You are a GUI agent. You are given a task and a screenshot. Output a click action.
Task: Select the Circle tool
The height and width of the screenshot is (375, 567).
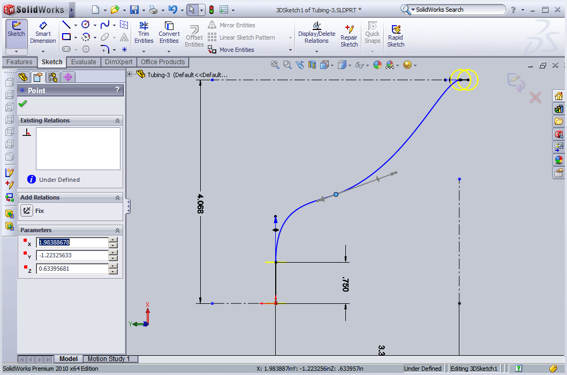coord(86,25)
